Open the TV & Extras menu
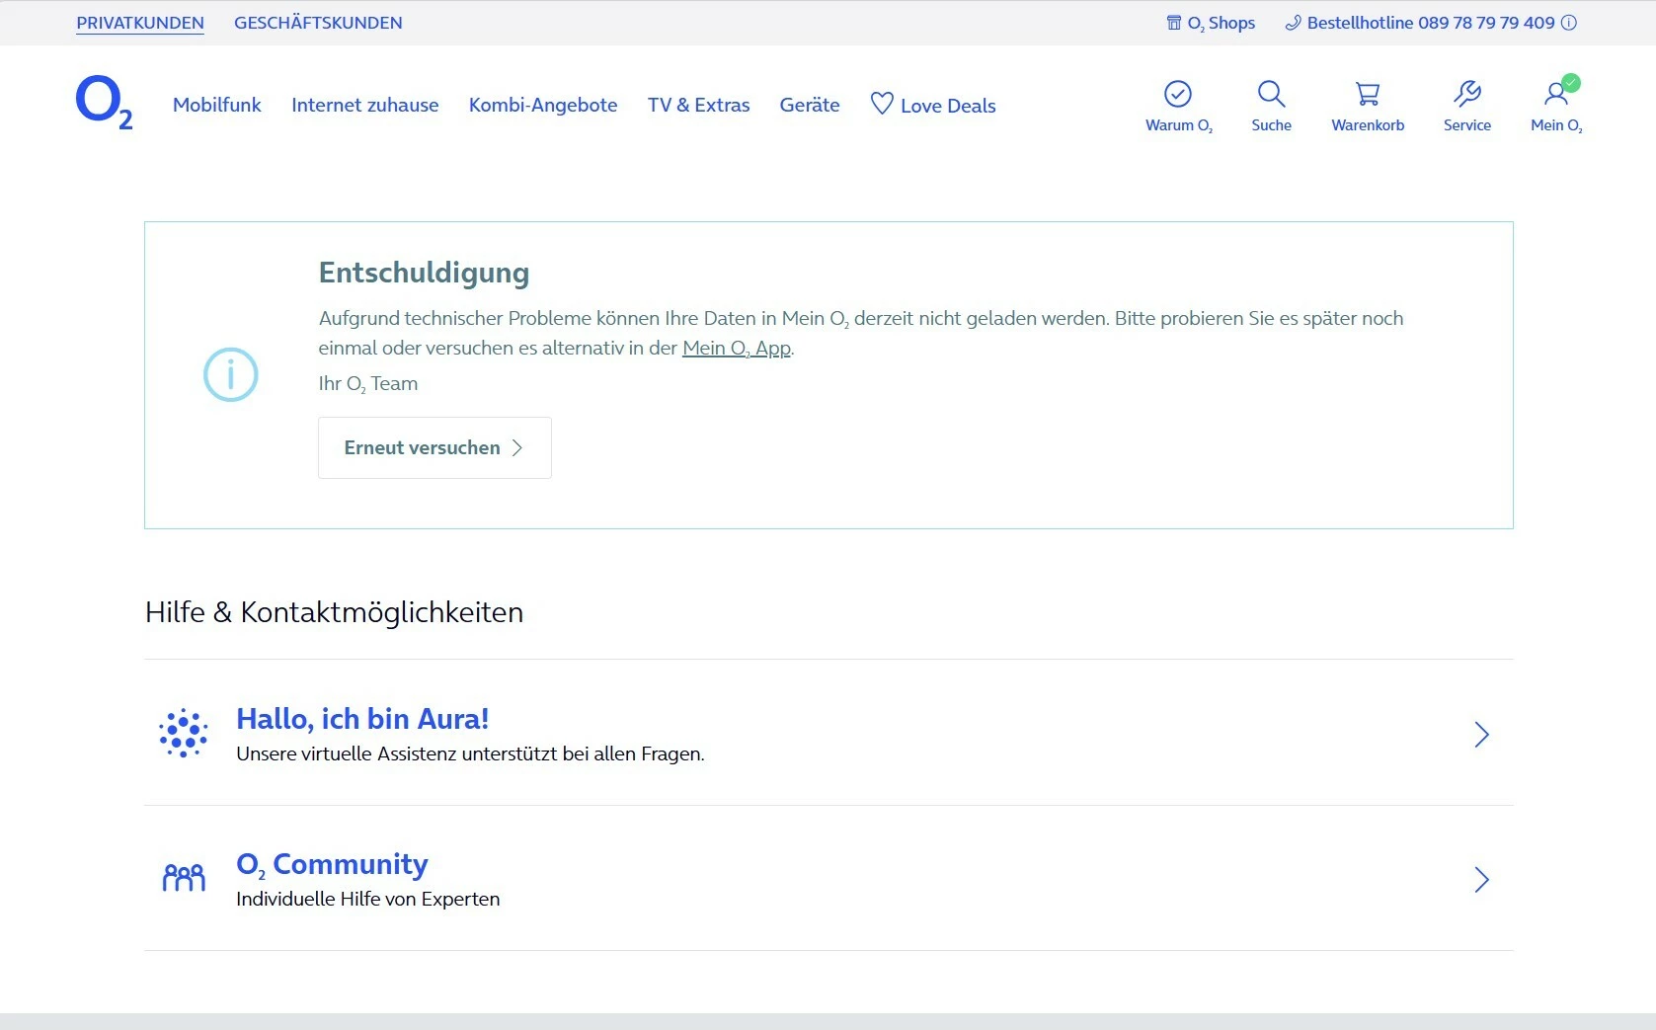This screenshot has width=1656, height=1030. point(699,105)
